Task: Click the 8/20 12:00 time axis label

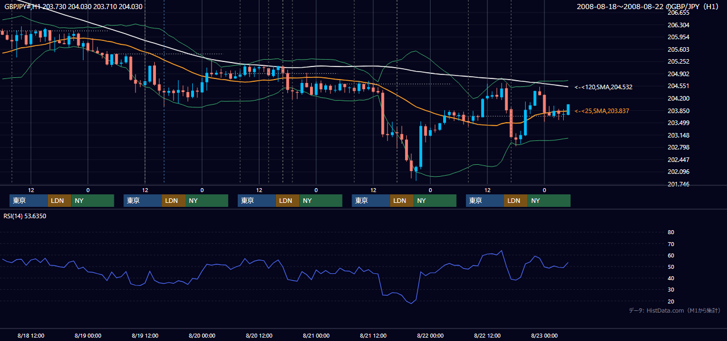Action: click(259, 335)
